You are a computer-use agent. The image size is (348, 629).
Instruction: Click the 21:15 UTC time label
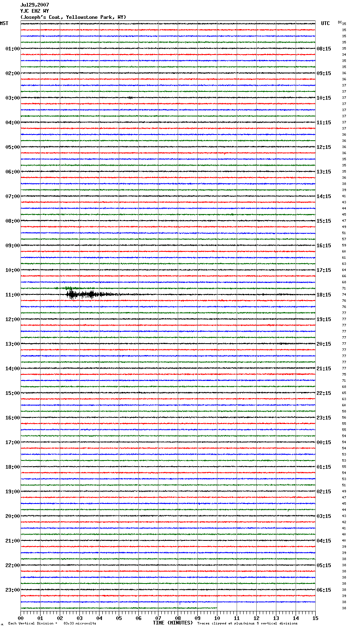click(324, 369)
